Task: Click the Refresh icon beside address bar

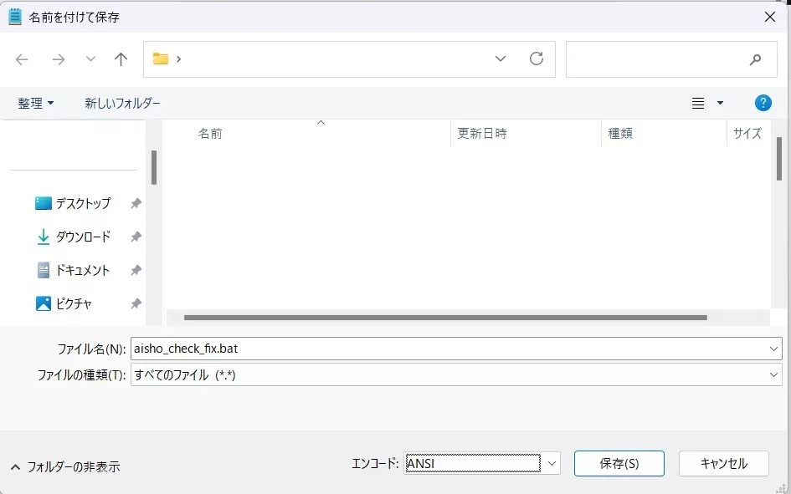Action: (537, 59)
